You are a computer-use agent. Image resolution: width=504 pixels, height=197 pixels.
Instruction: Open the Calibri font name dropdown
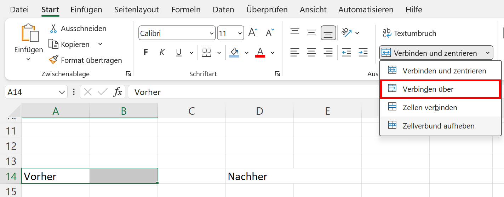212,34
